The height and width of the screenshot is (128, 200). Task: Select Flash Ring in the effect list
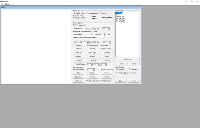click(x=119, y=13)
